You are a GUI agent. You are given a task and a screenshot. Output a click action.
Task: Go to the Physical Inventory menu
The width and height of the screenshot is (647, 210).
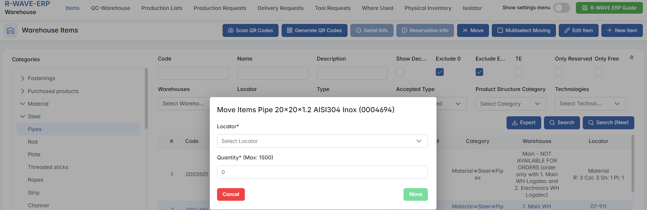tap(428, 8)
